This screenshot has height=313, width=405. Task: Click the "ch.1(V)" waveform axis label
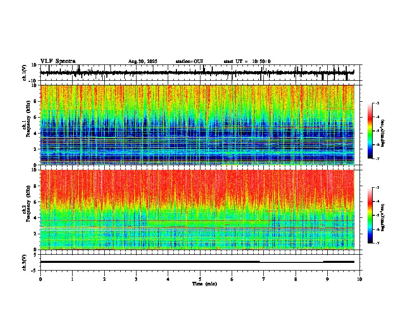coord(25,73)
